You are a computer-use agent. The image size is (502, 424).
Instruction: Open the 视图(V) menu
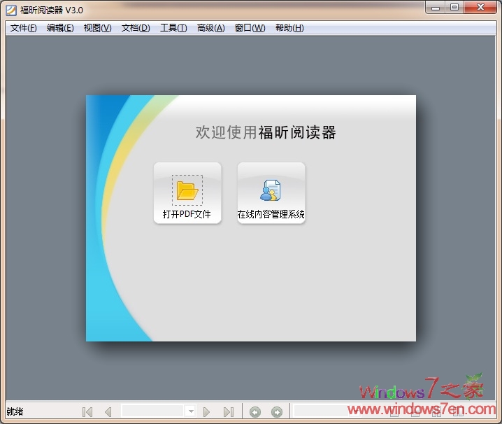(x=97, y=28)
